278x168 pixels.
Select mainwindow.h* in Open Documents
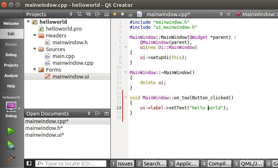tap(67, 128)
